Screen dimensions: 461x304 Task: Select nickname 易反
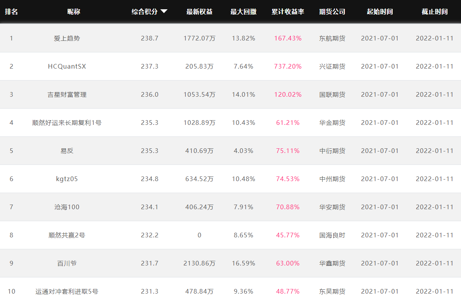67,151
